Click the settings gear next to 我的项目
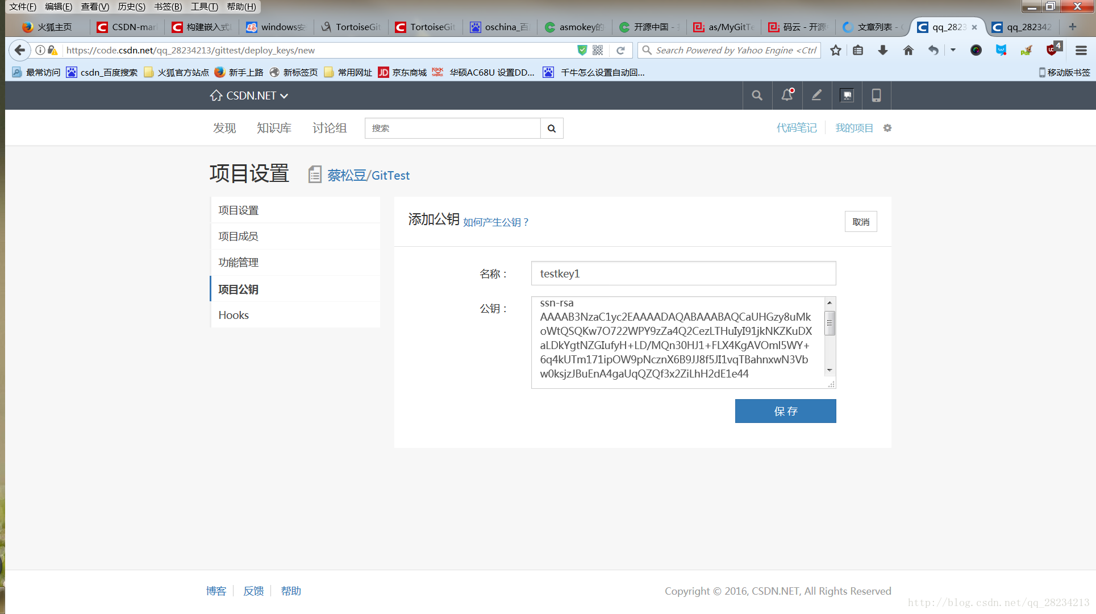Viewport: 1096px width, 614px height. pos(887,128)
